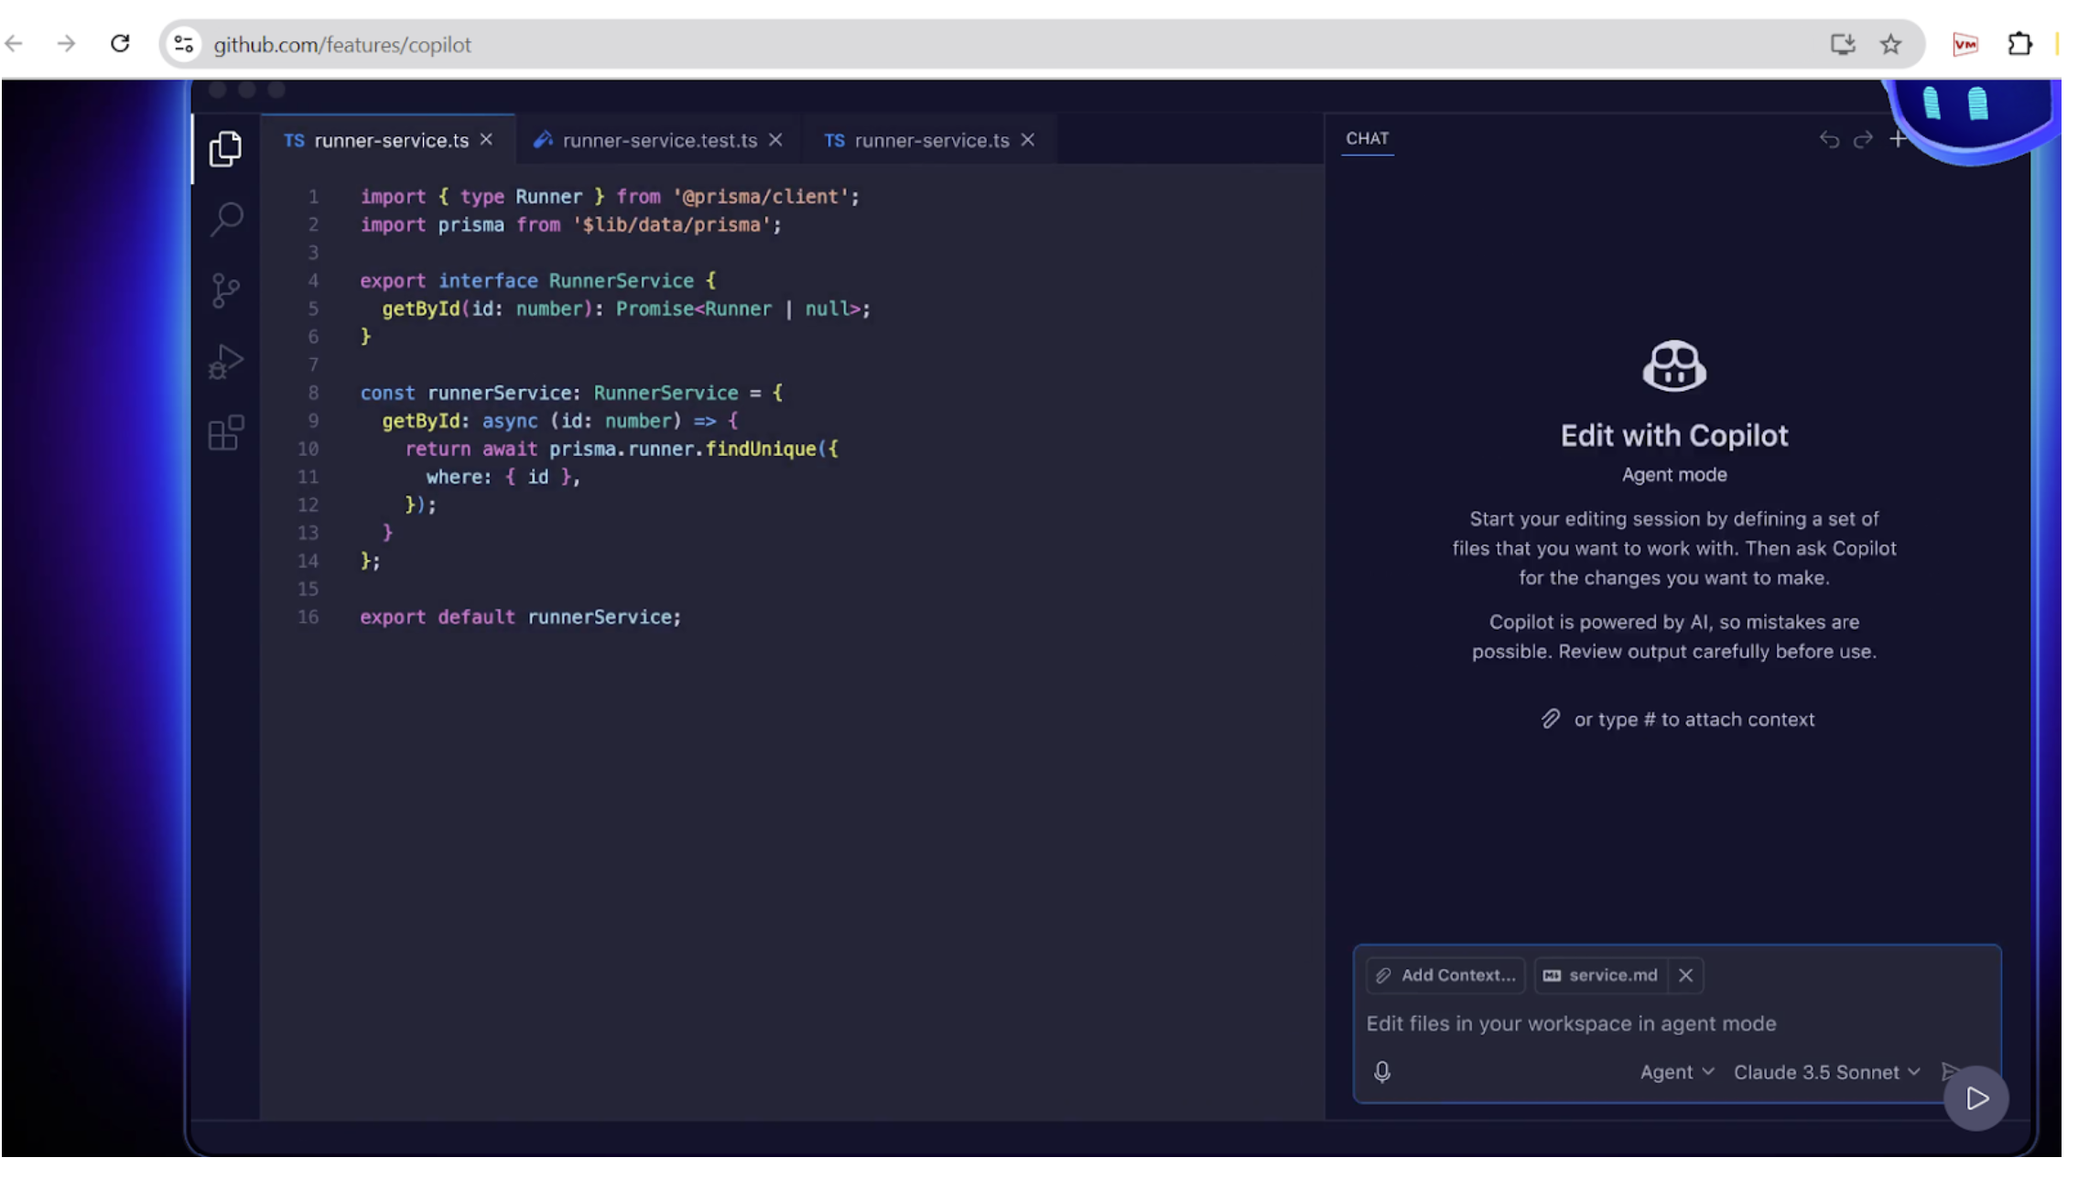Open the Source Control branch icon
The height and width of the screenshot is (1201, 2089).
(x=225, y=290)
